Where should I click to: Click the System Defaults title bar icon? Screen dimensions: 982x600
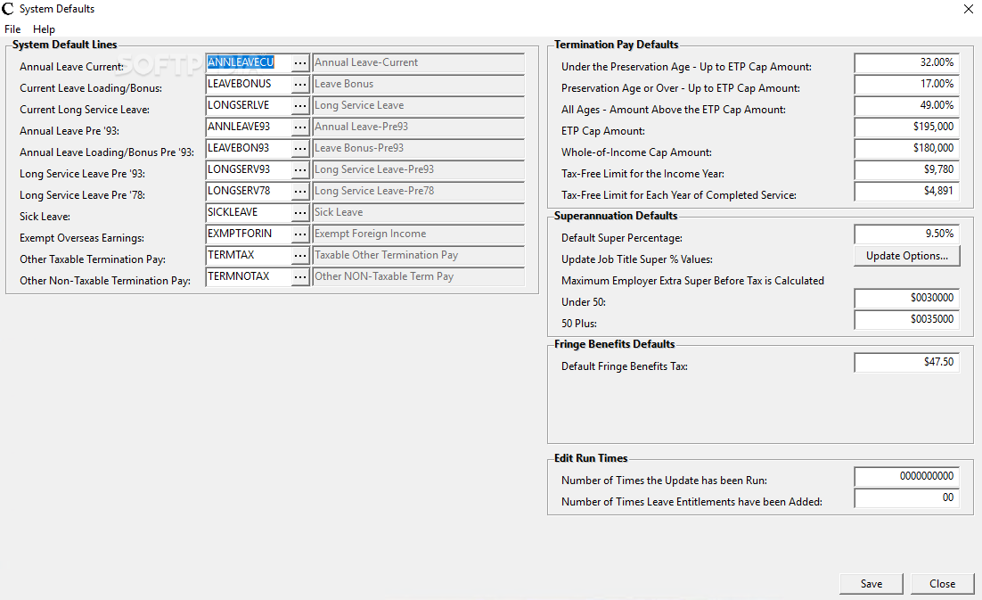coord(7,9)
